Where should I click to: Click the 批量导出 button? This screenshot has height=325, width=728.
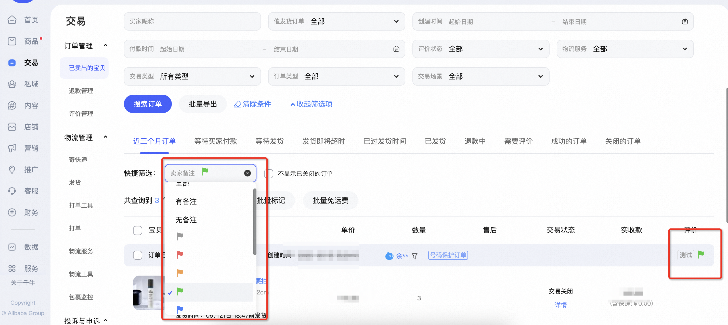(x=203, y=104)
